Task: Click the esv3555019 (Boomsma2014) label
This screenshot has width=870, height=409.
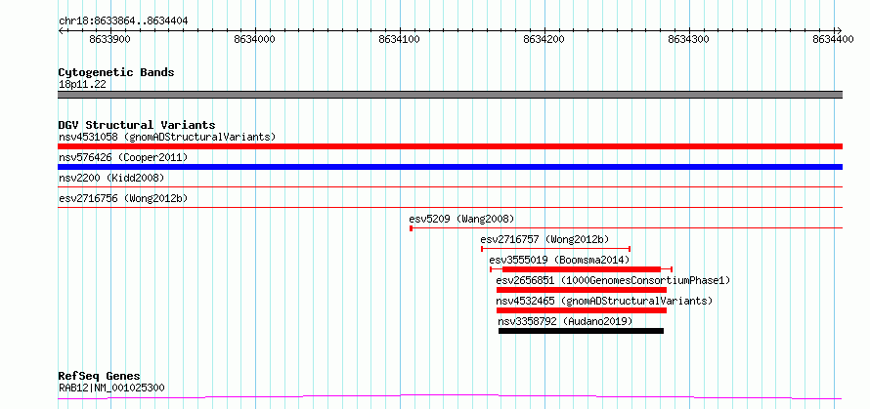Action: [x=559, y=260]
